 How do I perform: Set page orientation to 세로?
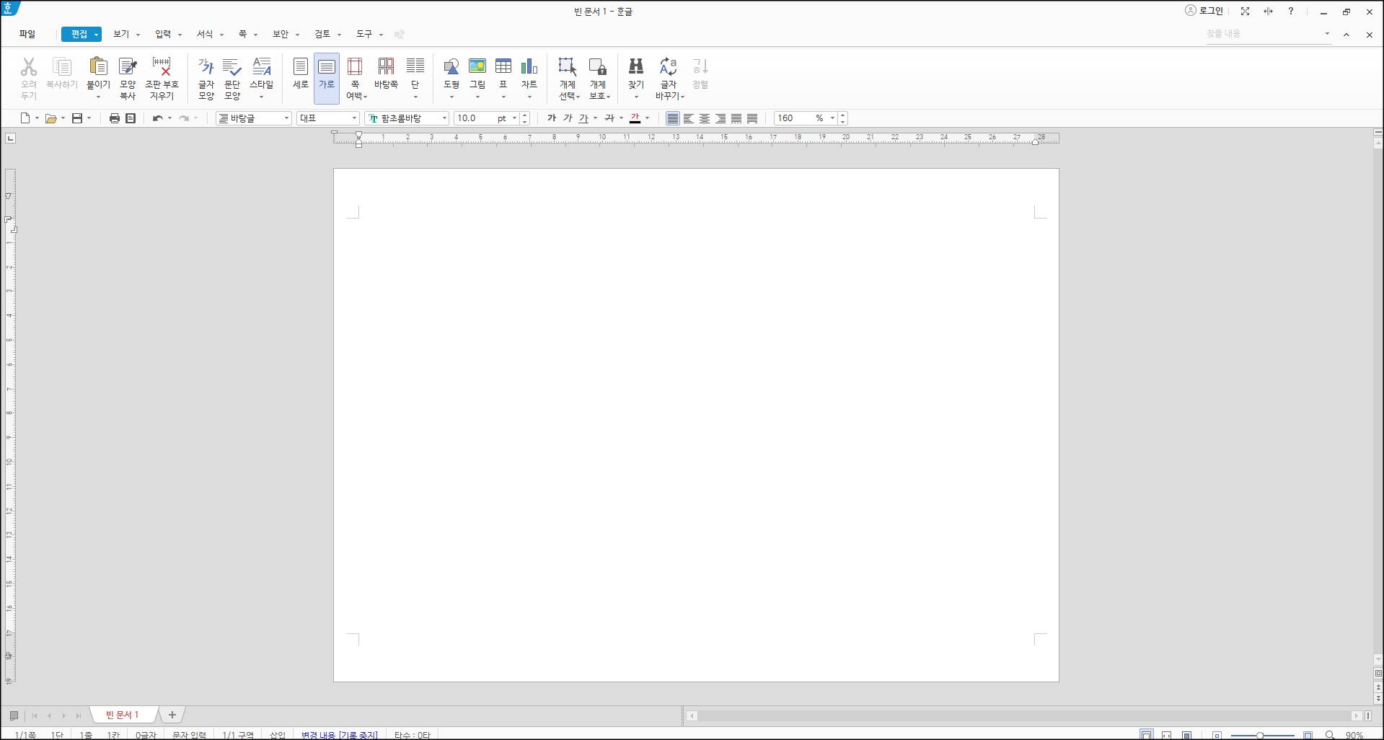click(x=301, y=74)
